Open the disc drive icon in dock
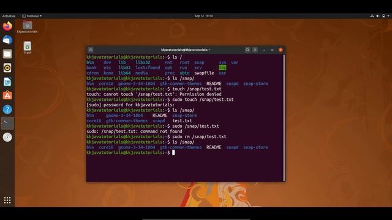Screen dimensions: 392x220 click(7, 137)
